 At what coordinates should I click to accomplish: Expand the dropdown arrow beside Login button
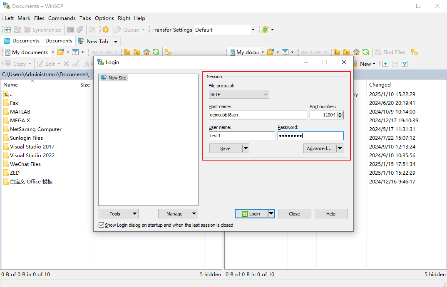(x=271, y=214)
